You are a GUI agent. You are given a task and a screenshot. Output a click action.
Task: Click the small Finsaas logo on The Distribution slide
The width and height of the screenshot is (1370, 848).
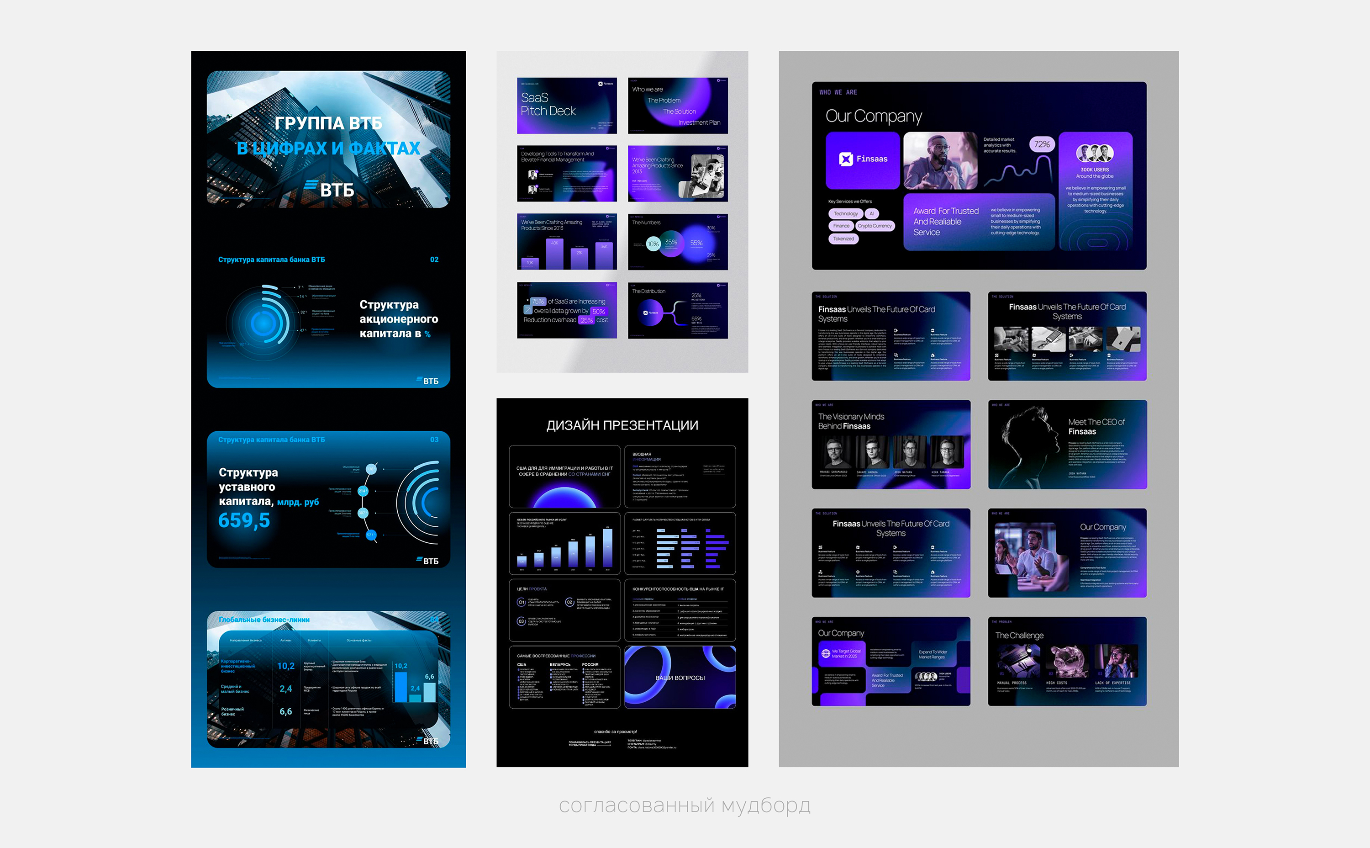tap(650, 313)
